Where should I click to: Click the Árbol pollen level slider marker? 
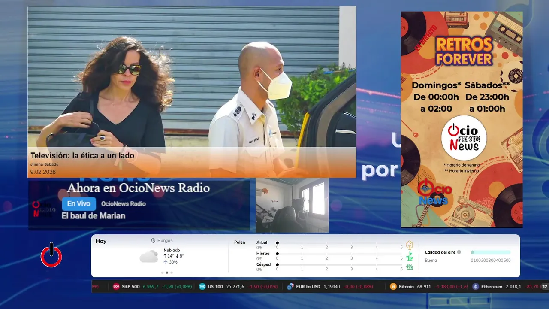point(278,243)
